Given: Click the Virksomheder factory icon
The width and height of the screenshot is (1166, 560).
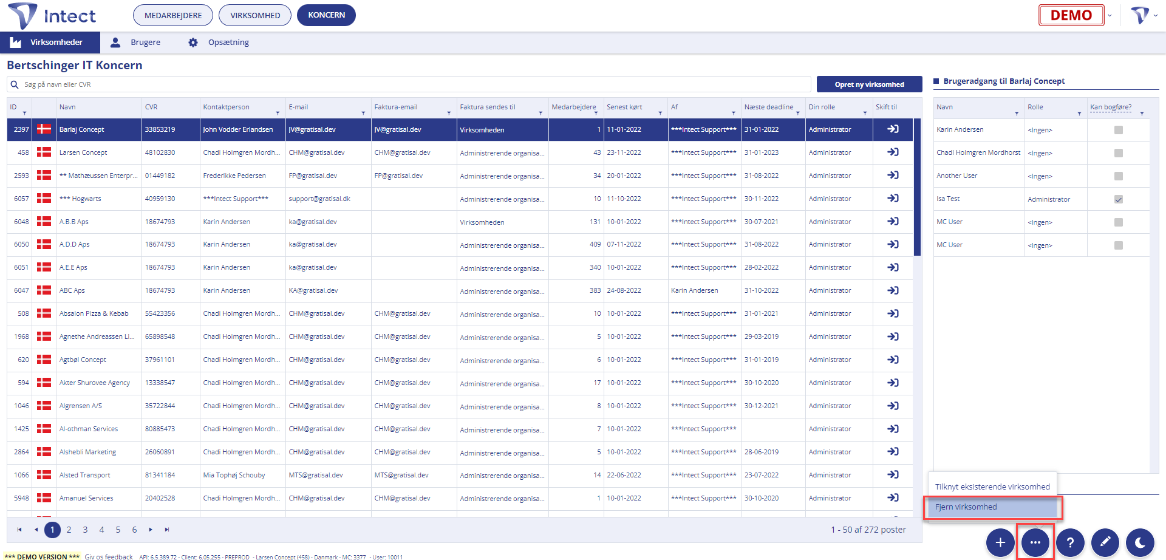Looking at the screenshot, I should (x=16, y=43).
